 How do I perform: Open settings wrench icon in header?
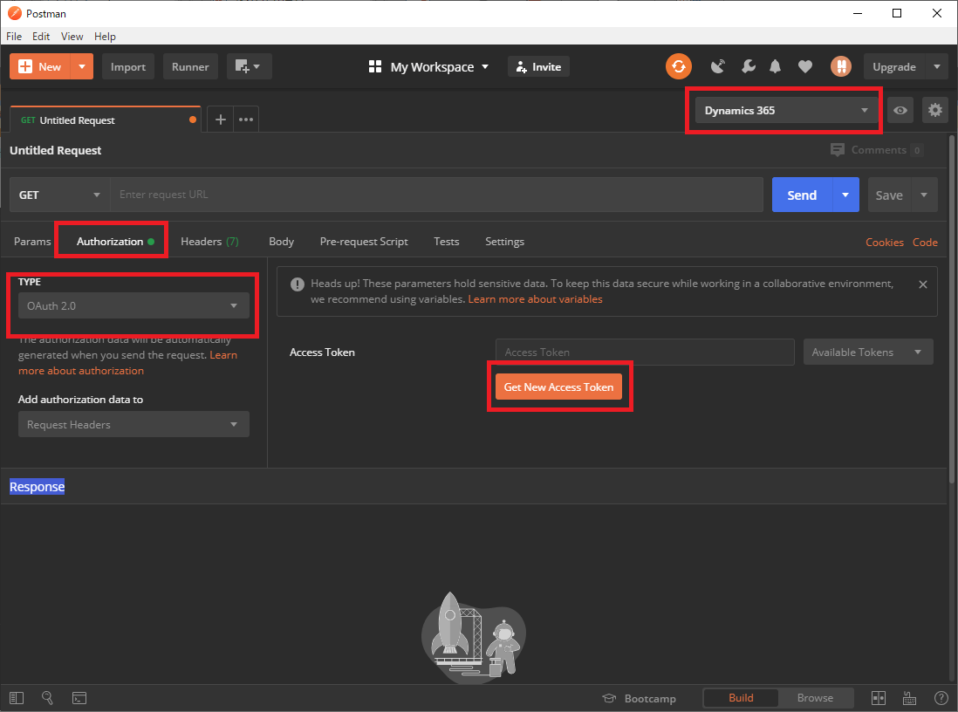(748, 66)
